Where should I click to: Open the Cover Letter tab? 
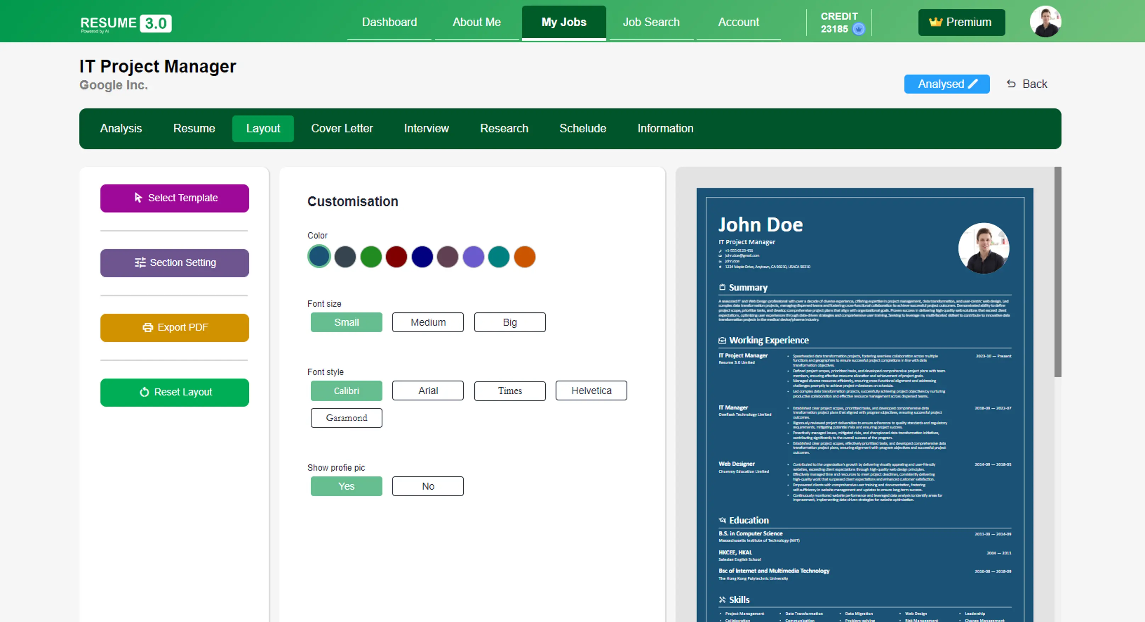pyautogui.click(x=342, y=128)
